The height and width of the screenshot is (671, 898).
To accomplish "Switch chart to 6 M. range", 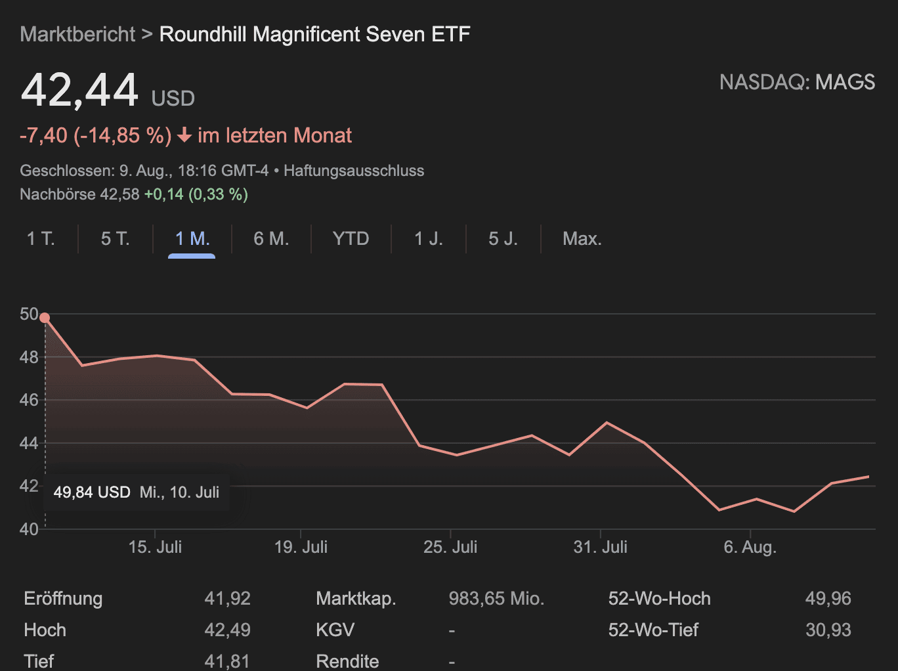I will tap(271, 238).
